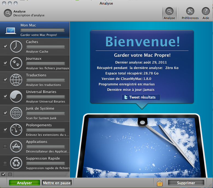Click the Mettre en pause button
This screenshot has height=188, width=213.
[x=57, y=183]
